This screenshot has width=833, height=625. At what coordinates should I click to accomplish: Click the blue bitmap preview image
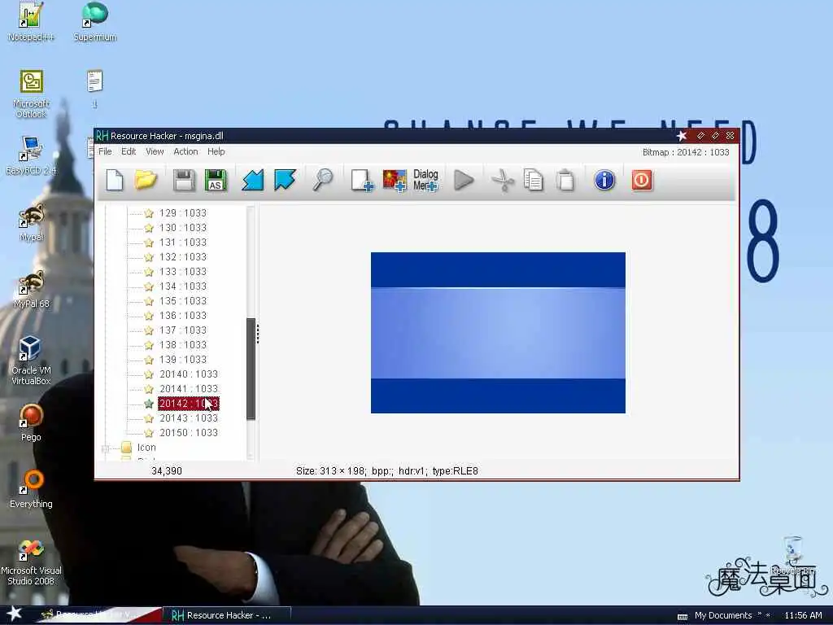498,333
